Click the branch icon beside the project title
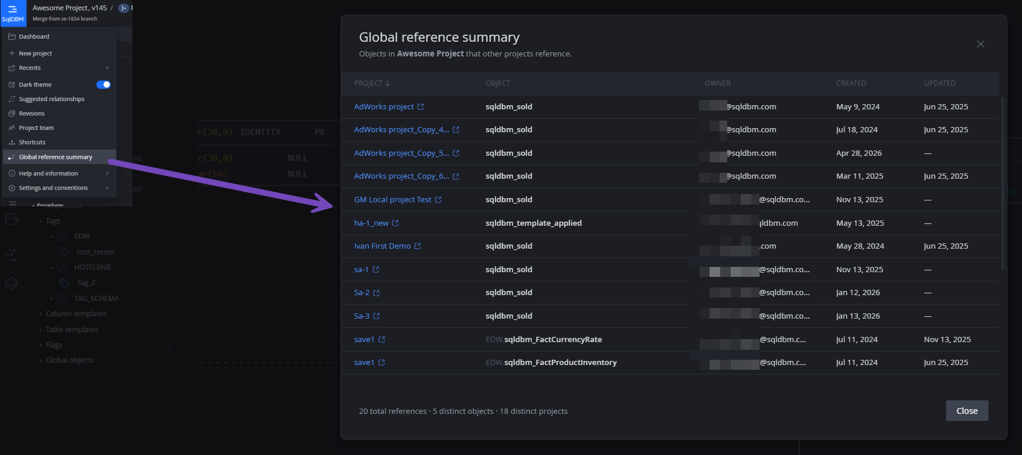Screen dimensions: 1022x455 tap(124, 8)
